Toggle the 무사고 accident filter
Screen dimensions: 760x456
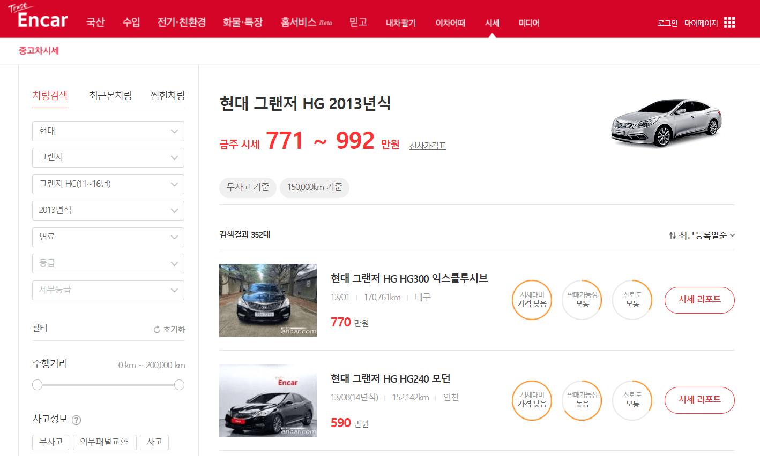click(x=50, y=442)
